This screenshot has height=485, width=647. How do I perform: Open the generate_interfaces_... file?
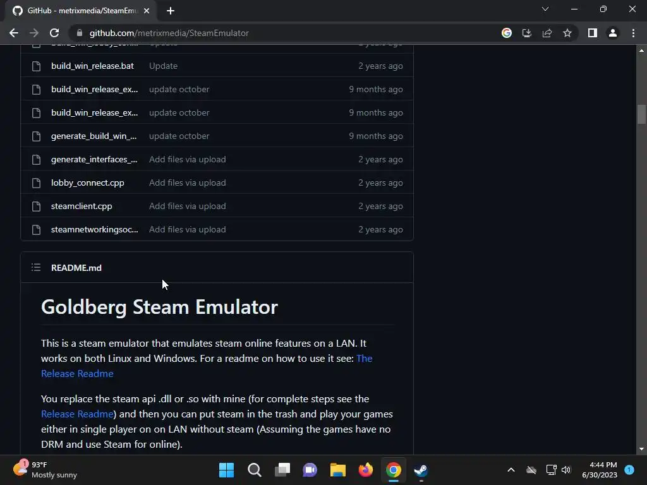click(94, 160)
